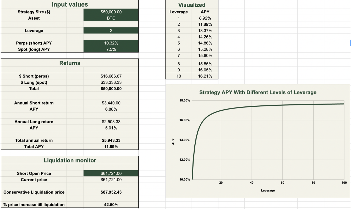Screen dimensions: 351x209
Task: Select the 14.26% APY cell
Action: (205, 37)
